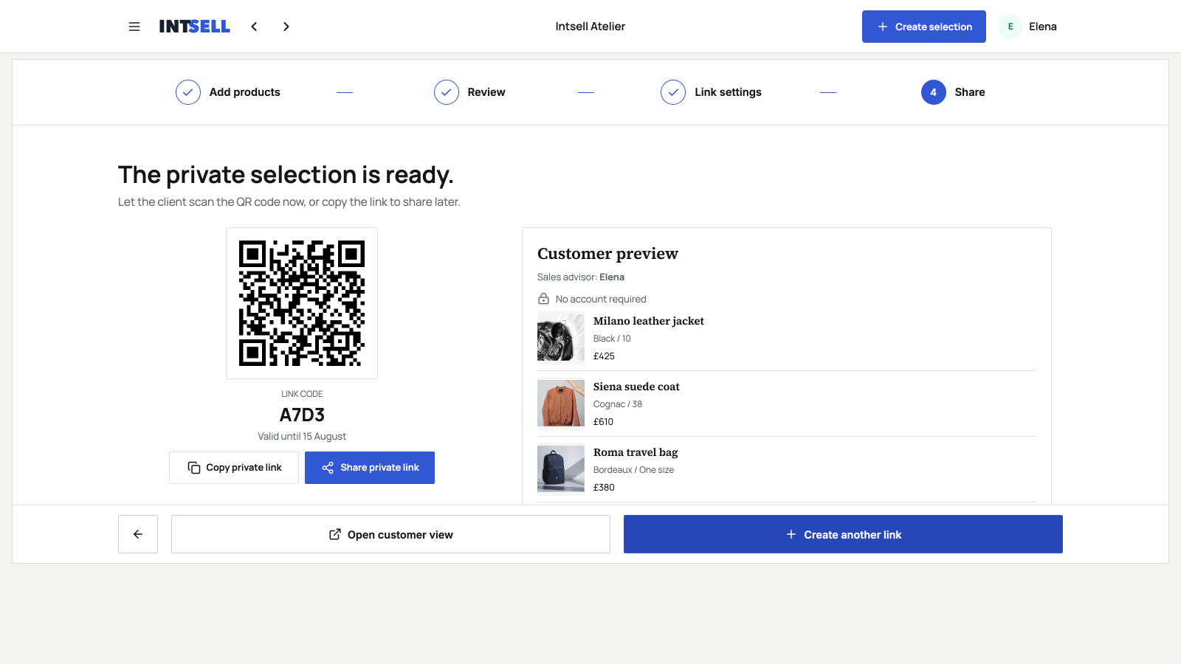Click the Create selection button
The height and width of the screenshot is (664, 1181).
(x=924, y=27)
